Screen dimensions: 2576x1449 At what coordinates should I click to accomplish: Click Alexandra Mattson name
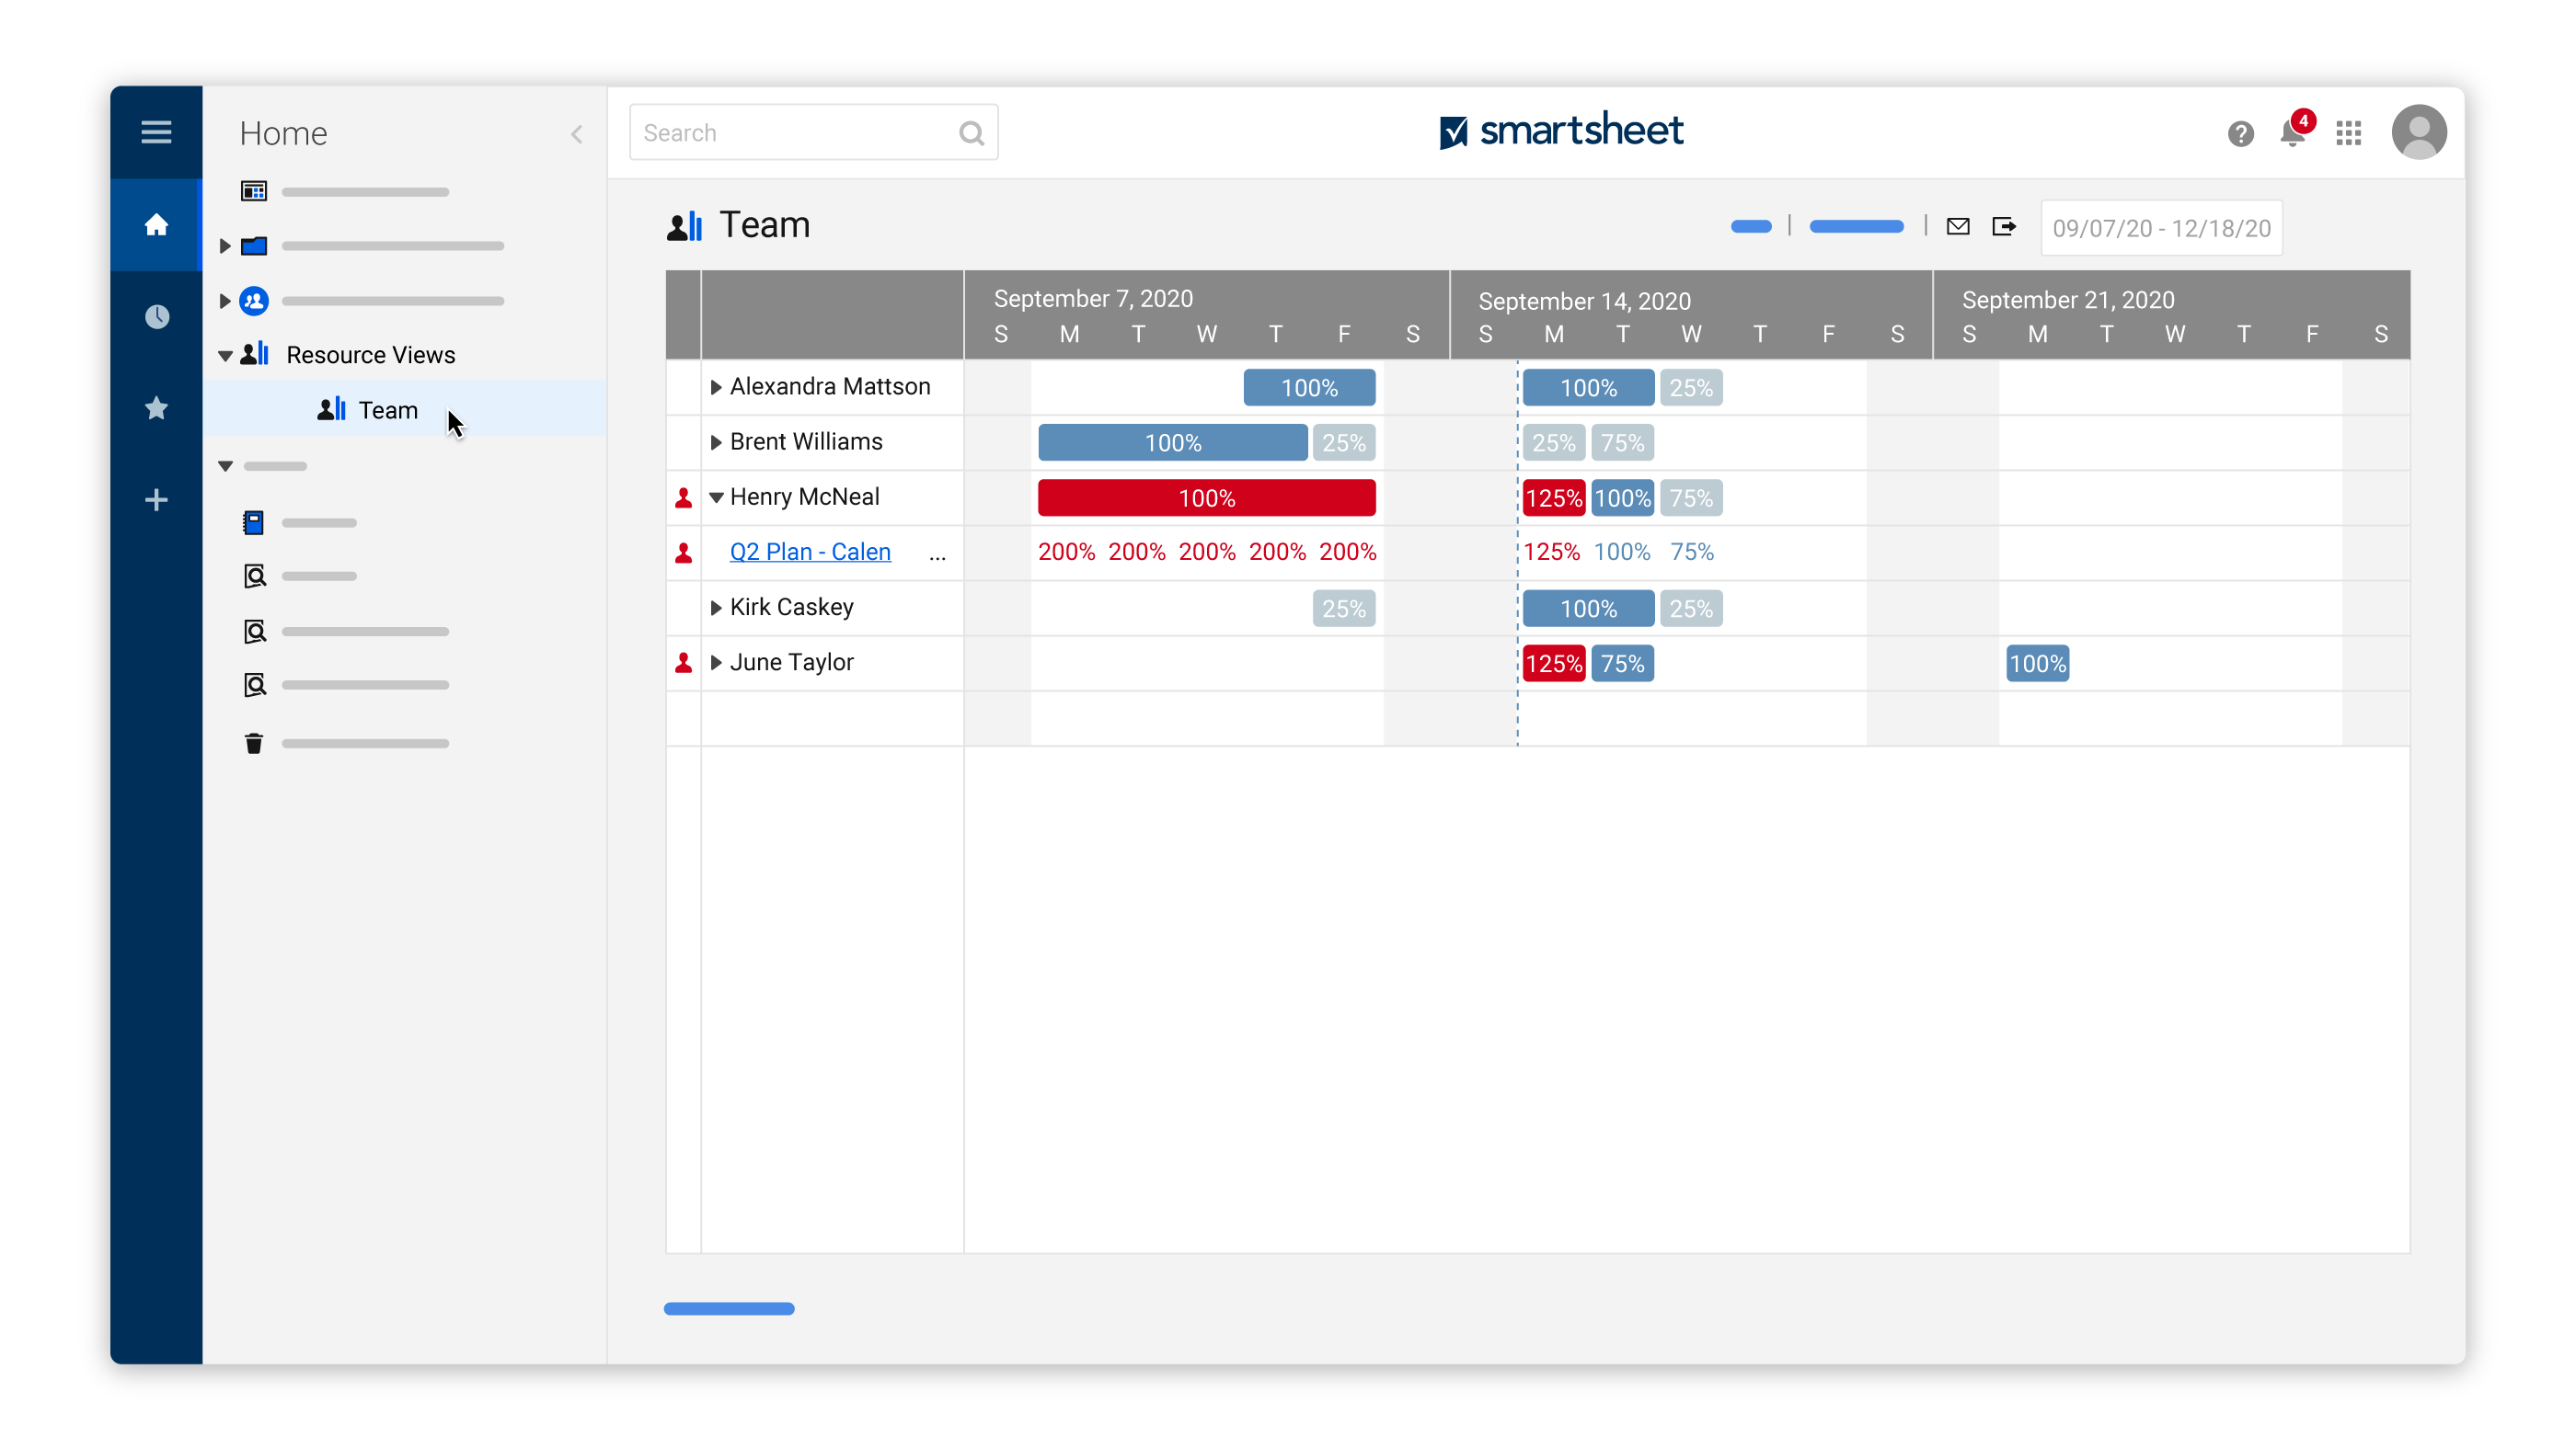pyautogui.click(x=830, y=387)
